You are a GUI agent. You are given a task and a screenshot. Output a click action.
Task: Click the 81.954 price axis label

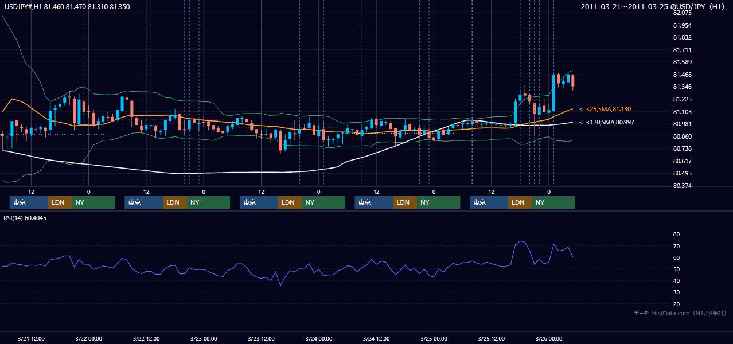pos(682,25)
